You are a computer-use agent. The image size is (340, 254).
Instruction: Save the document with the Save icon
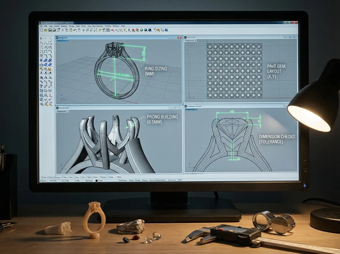pyautogui.click(x=50, y=29)
